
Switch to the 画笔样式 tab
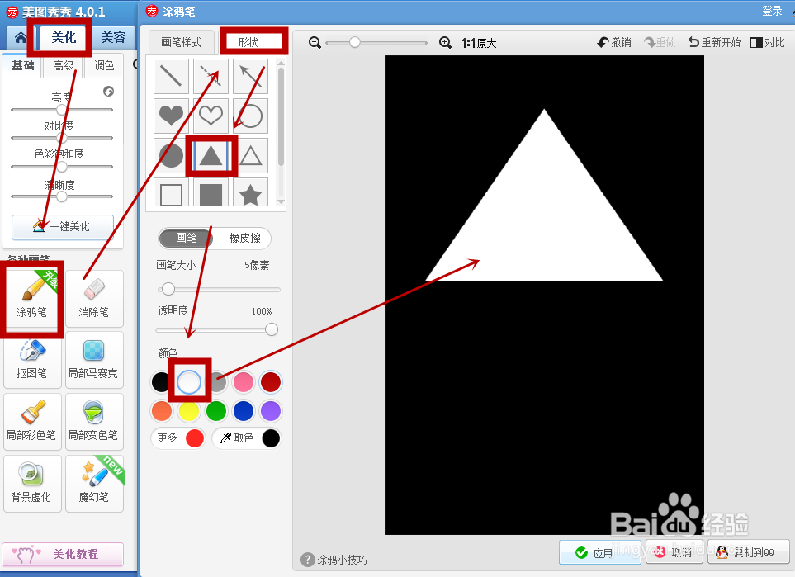point(181,42)
